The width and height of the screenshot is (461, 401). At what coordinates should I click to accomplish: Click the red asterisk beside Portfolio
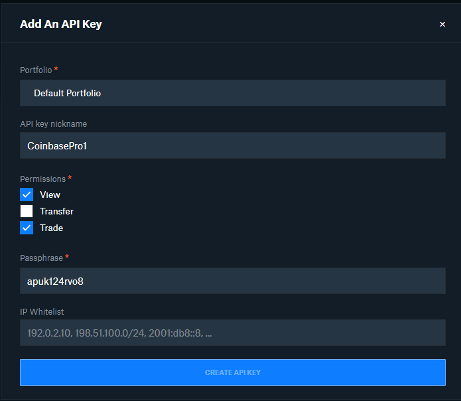tap(56, 68)
